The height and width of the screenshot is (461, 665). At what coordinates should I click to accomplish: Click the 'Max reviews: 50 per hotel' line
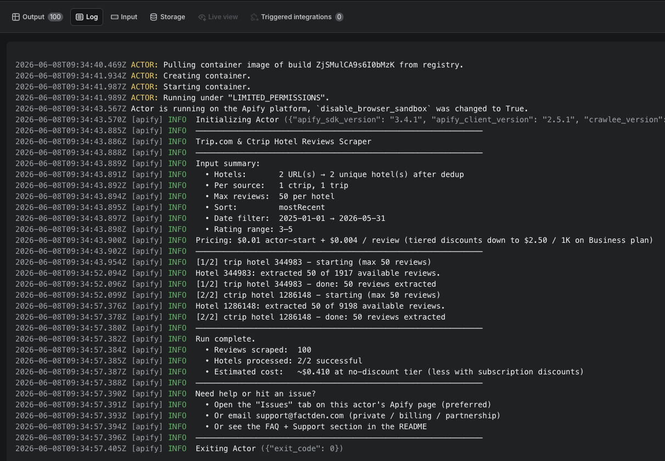pyautogui.click(x=175, y=196)
